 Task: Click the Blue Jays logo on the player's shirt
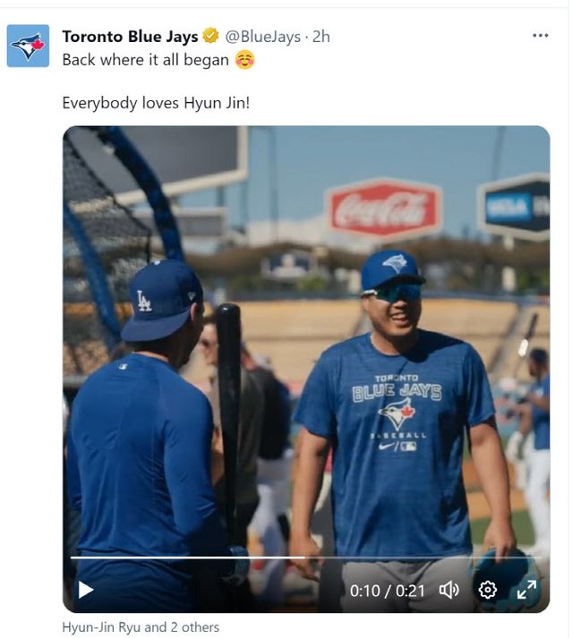397,413
